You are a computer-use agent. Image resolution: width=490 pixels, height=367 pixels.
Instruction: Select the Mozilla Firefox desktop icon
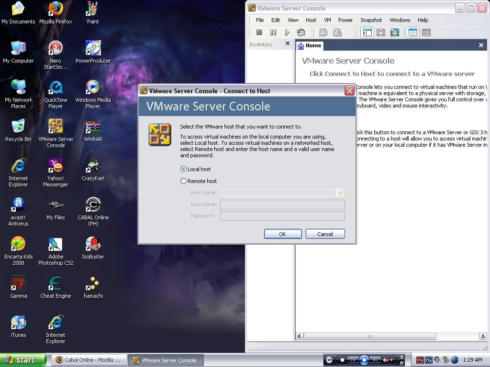coord(56,13)
